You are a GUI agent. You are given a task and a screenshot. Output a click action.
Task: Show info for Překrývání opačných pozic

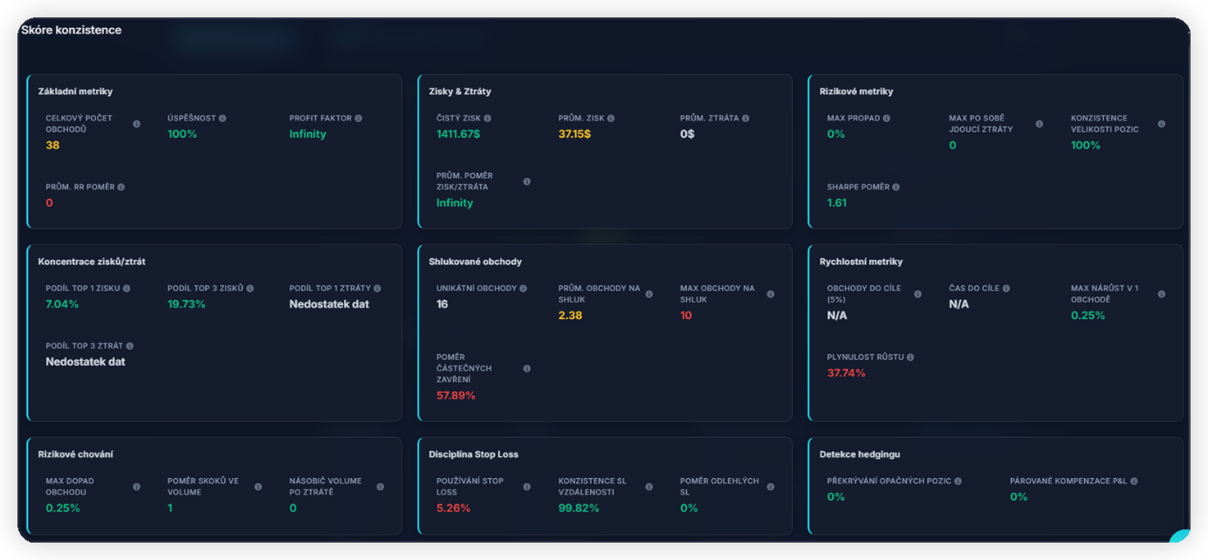tap(957, 481)
